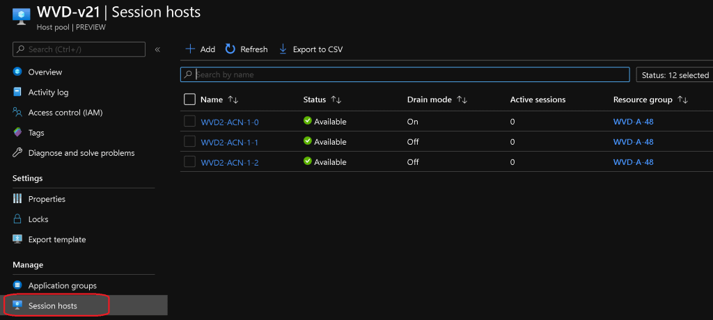
Task: Click the Locks padlock icon
Action: click(x=17, y=219)
